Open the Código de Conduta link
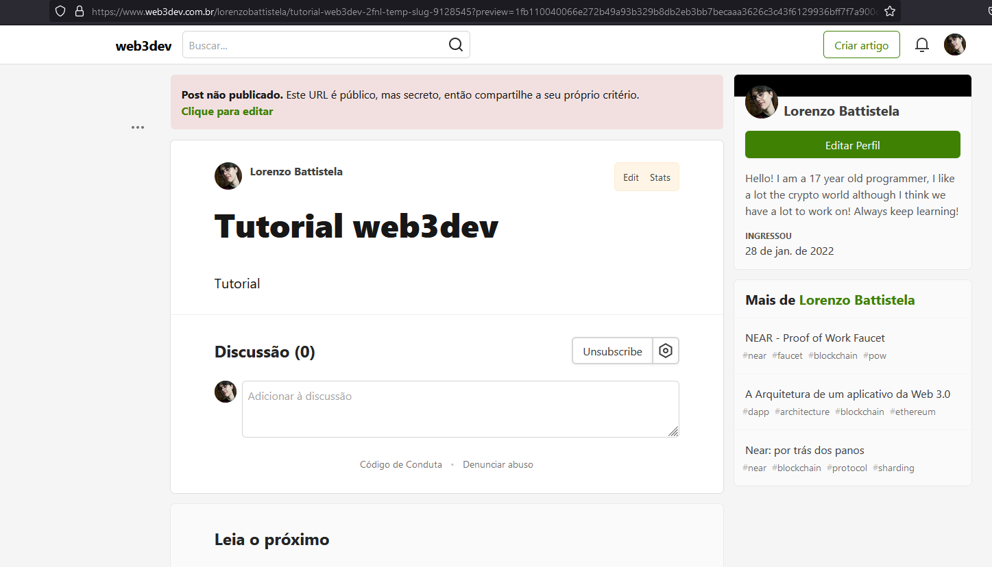Screen dimensions: 992x567 pyautogui.click(x=400, y=464)
